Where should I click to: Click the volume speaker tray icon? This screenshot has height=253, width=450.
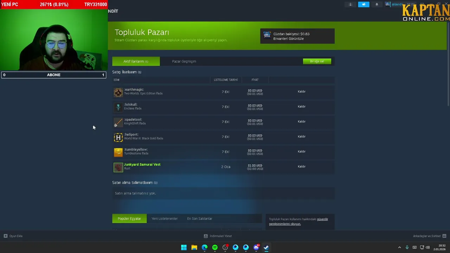coord(428,247)
